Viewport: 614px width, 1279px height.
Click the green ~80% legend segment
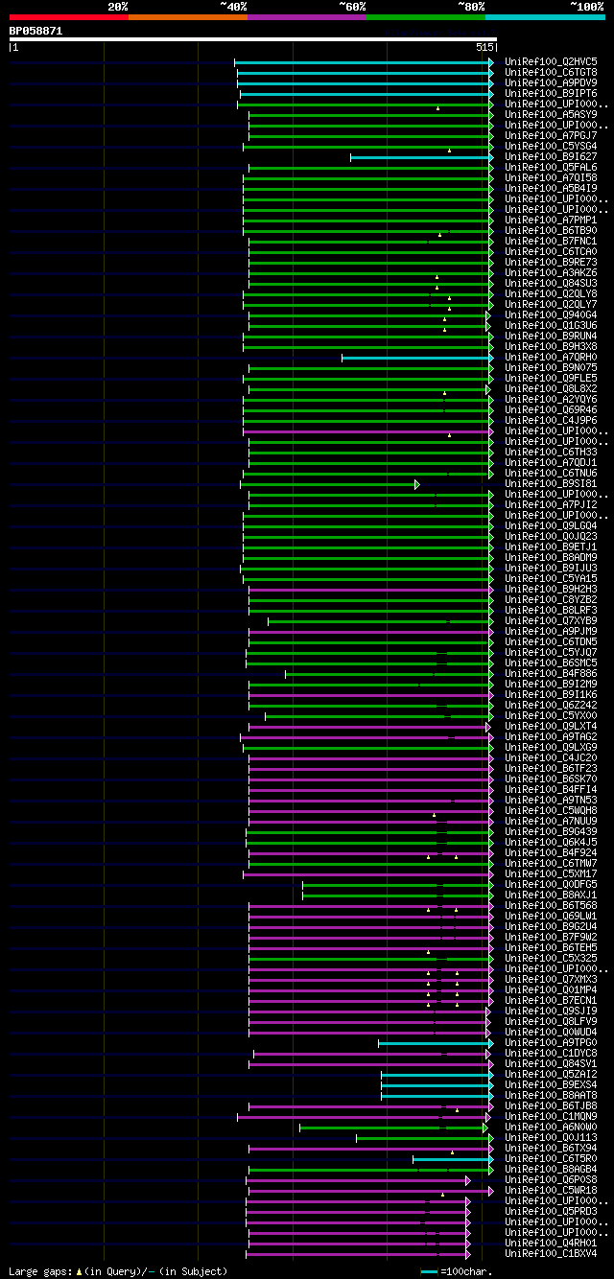pyautogui.click(x=425, y=17)
